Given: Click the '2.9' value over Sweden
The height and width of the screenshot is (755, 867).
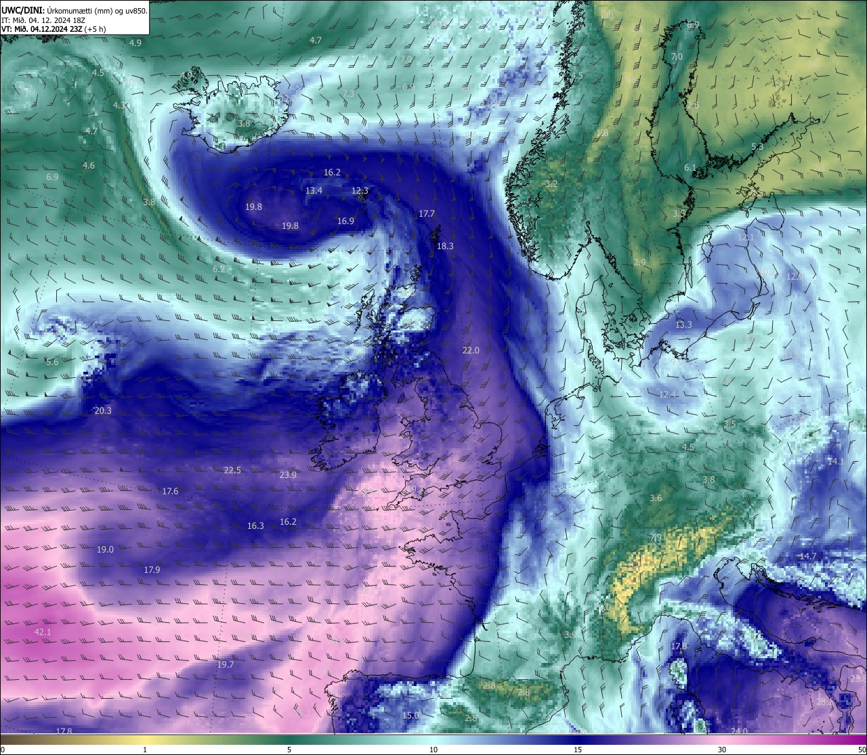Looking at the screenshot, I should coord(639,262).
